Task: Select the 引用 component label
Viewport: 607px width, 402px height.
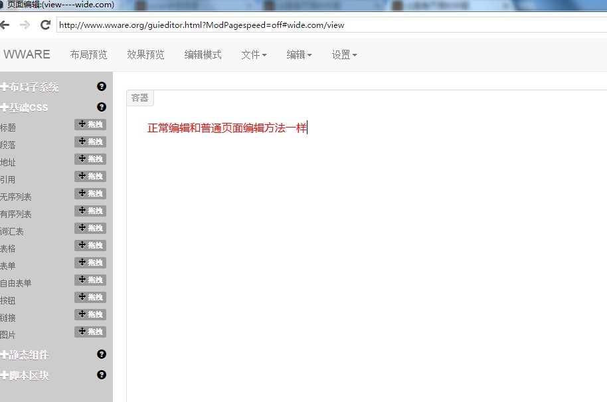Action: 8,179
